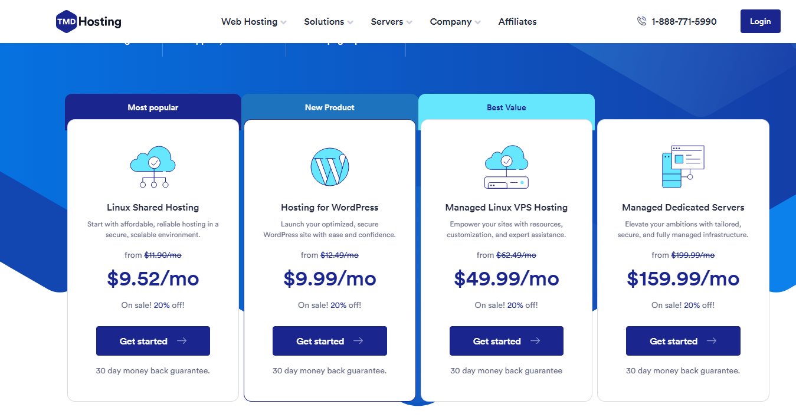Image resolution: width=796 pixels, height=417 pixels.
Task: Click money back guarantee text under WordPress card
Action: [x=329, y=371]
